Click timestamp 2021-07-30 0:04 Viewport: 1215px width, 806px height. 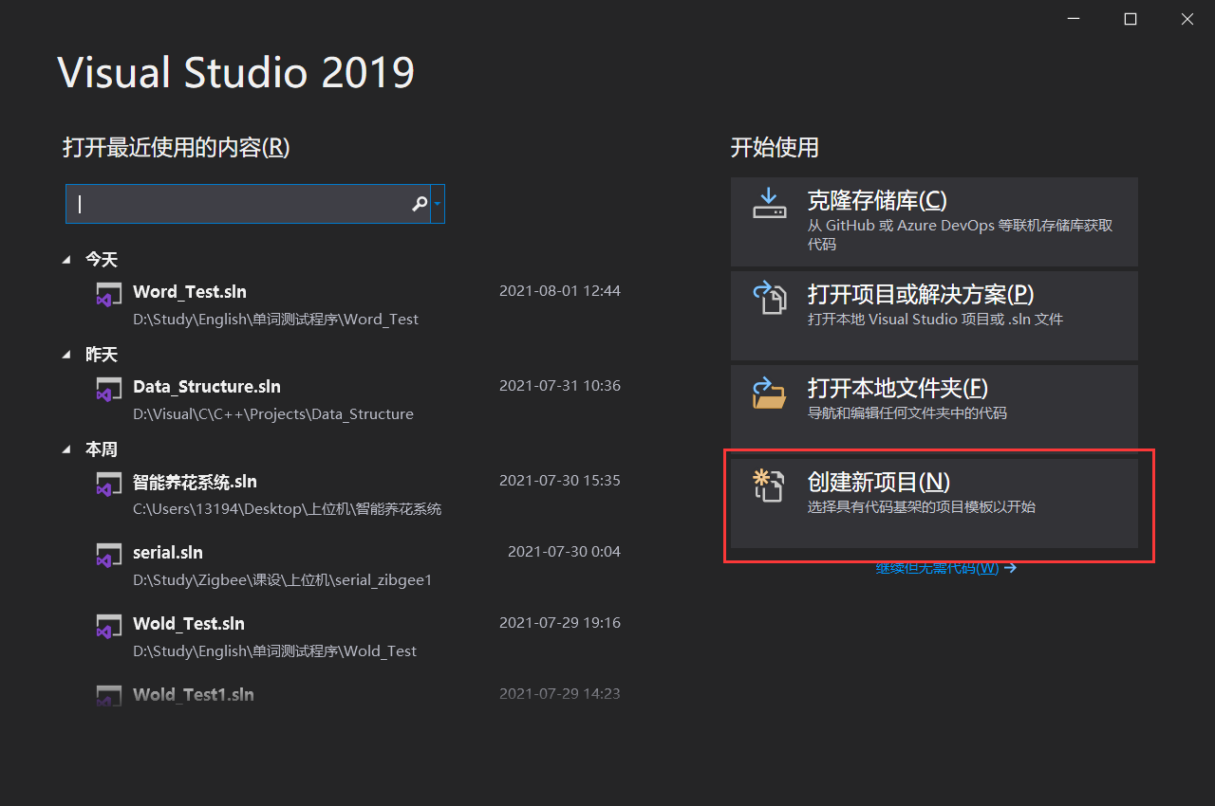tap(564, 552)
